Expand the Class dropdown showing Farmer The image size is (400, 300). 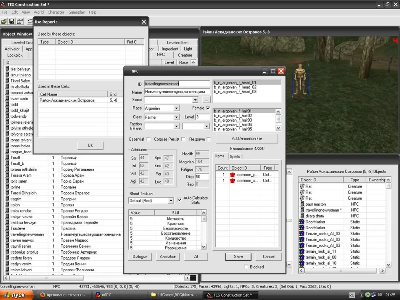(x=176, y=117)
